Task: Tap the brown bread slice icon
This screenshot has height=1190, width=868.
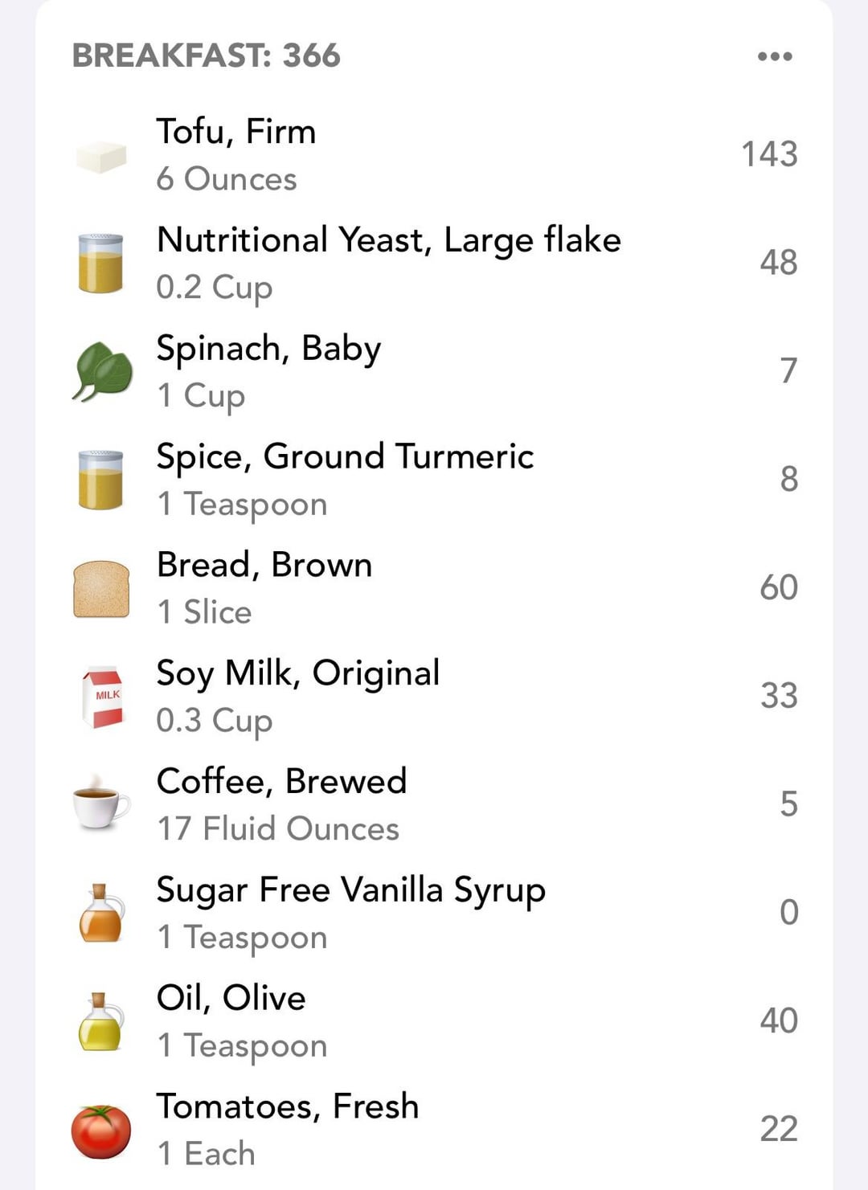Action: point(101,589)
